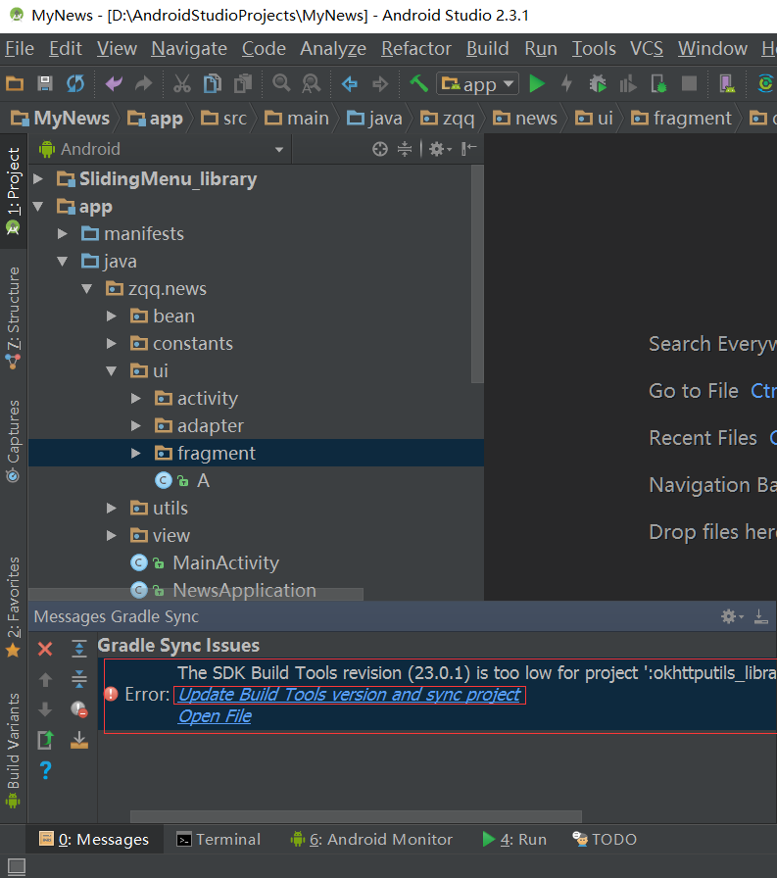Toggle the 7: Structure side tab
The image size is (777, 878).
(13, 317)
